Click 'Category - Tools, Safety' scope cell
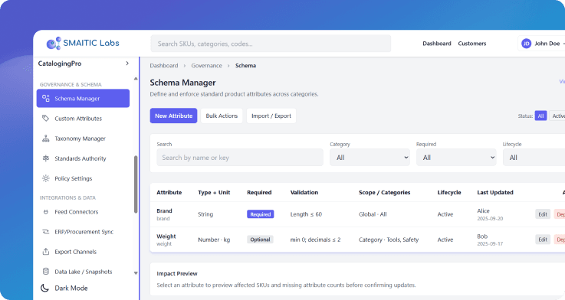This screenshot has width=565, height=300. [389, 240]
